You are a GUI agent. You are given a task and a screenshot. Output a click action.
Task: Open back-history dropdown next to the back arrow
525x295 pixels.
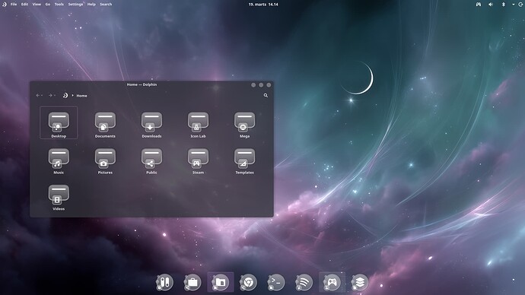tap(42, 95)
